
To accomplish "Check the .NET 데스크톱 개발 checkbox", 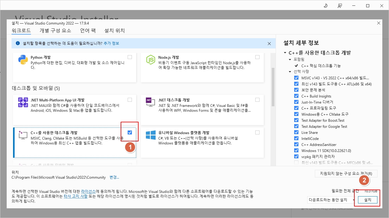I will (257, 100).
